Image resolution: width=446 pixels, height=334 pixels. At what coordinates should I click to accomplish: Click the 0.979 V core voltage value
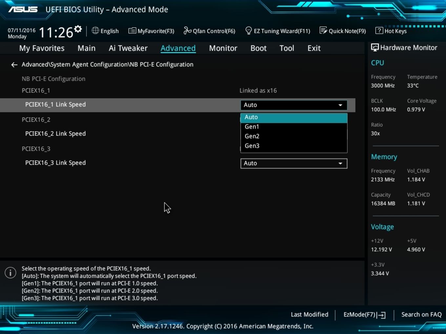pyautogui.click(x=416, y=109)
